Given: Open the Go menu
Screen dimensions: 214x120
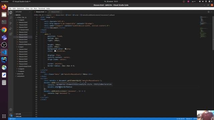Looking at the screenshot, I should point(31,9).
